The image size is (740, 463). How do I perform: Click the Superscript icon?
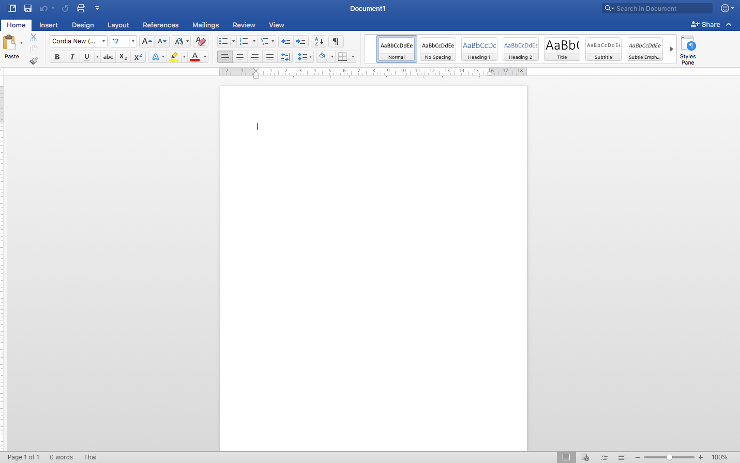coord(138,57)
